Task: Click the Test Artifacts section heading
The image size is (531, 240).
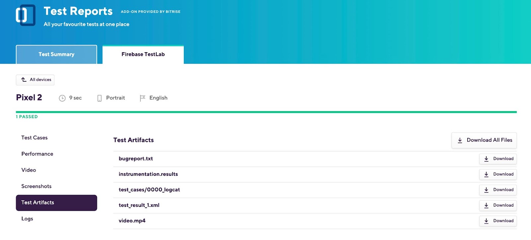Action: click(x=133, y=140)
